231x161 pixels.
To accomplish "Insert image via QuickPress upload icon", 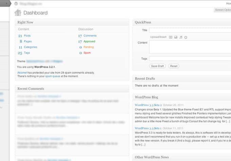I will pos(171,37).
